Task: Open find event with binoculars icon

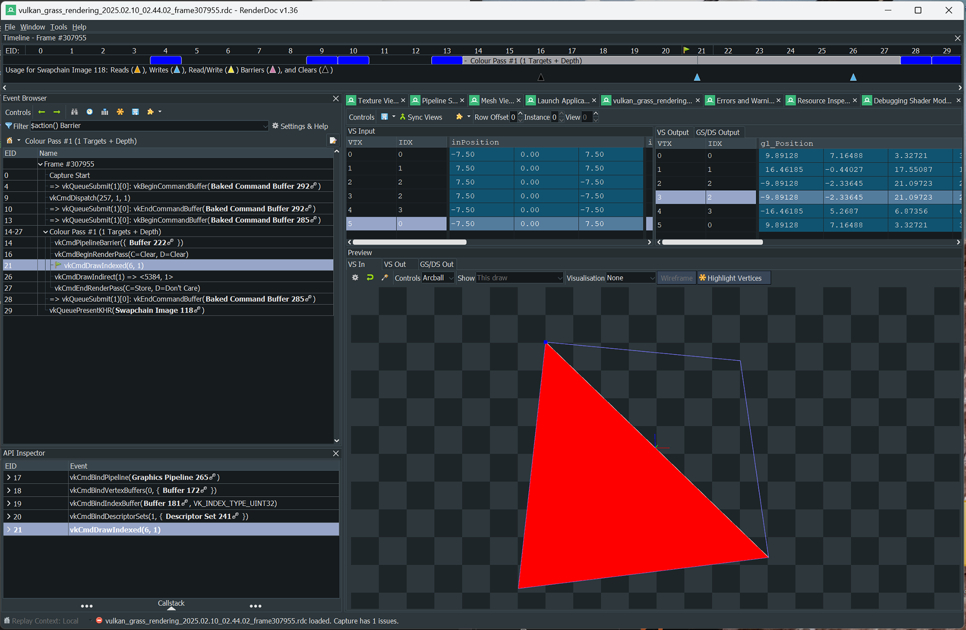Action: tap(74, 112)
